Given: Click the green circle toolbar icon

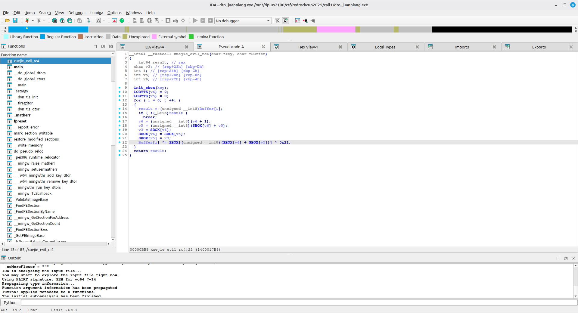Looking at the screenshot, I should (122, 20).
